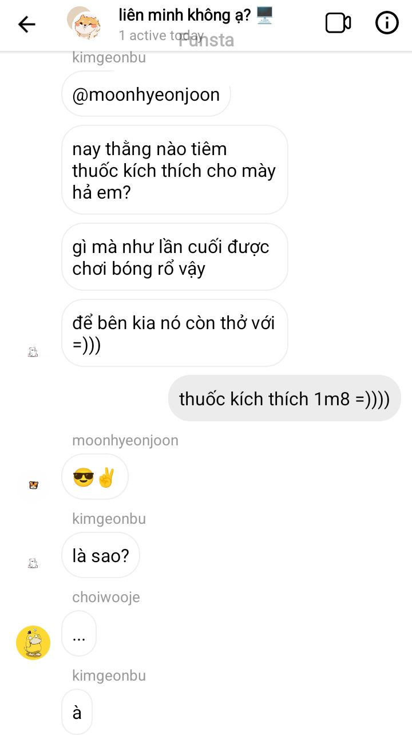Select the 'thuốc kích thích 1m8' sent bubble
412x735 pixels.
pyautogui.click(x=284, y=398)
